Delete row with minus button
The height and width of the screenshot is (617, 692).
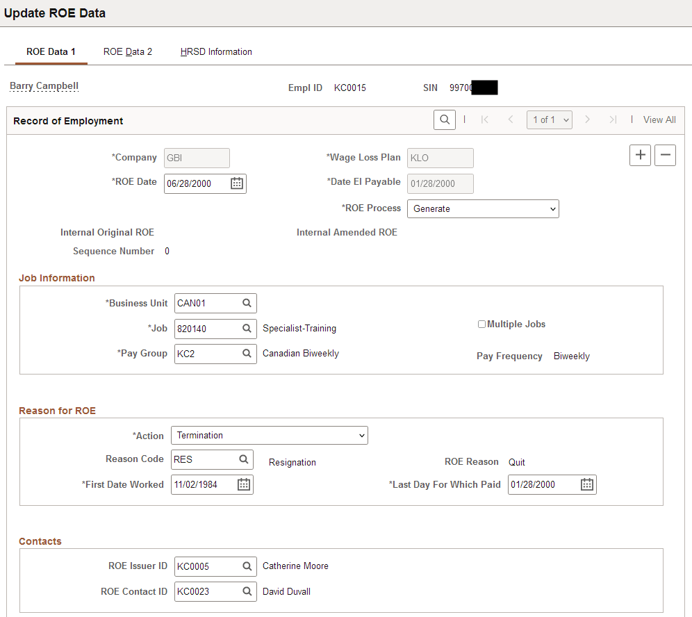pyautogui.click(x=665, y=156)
